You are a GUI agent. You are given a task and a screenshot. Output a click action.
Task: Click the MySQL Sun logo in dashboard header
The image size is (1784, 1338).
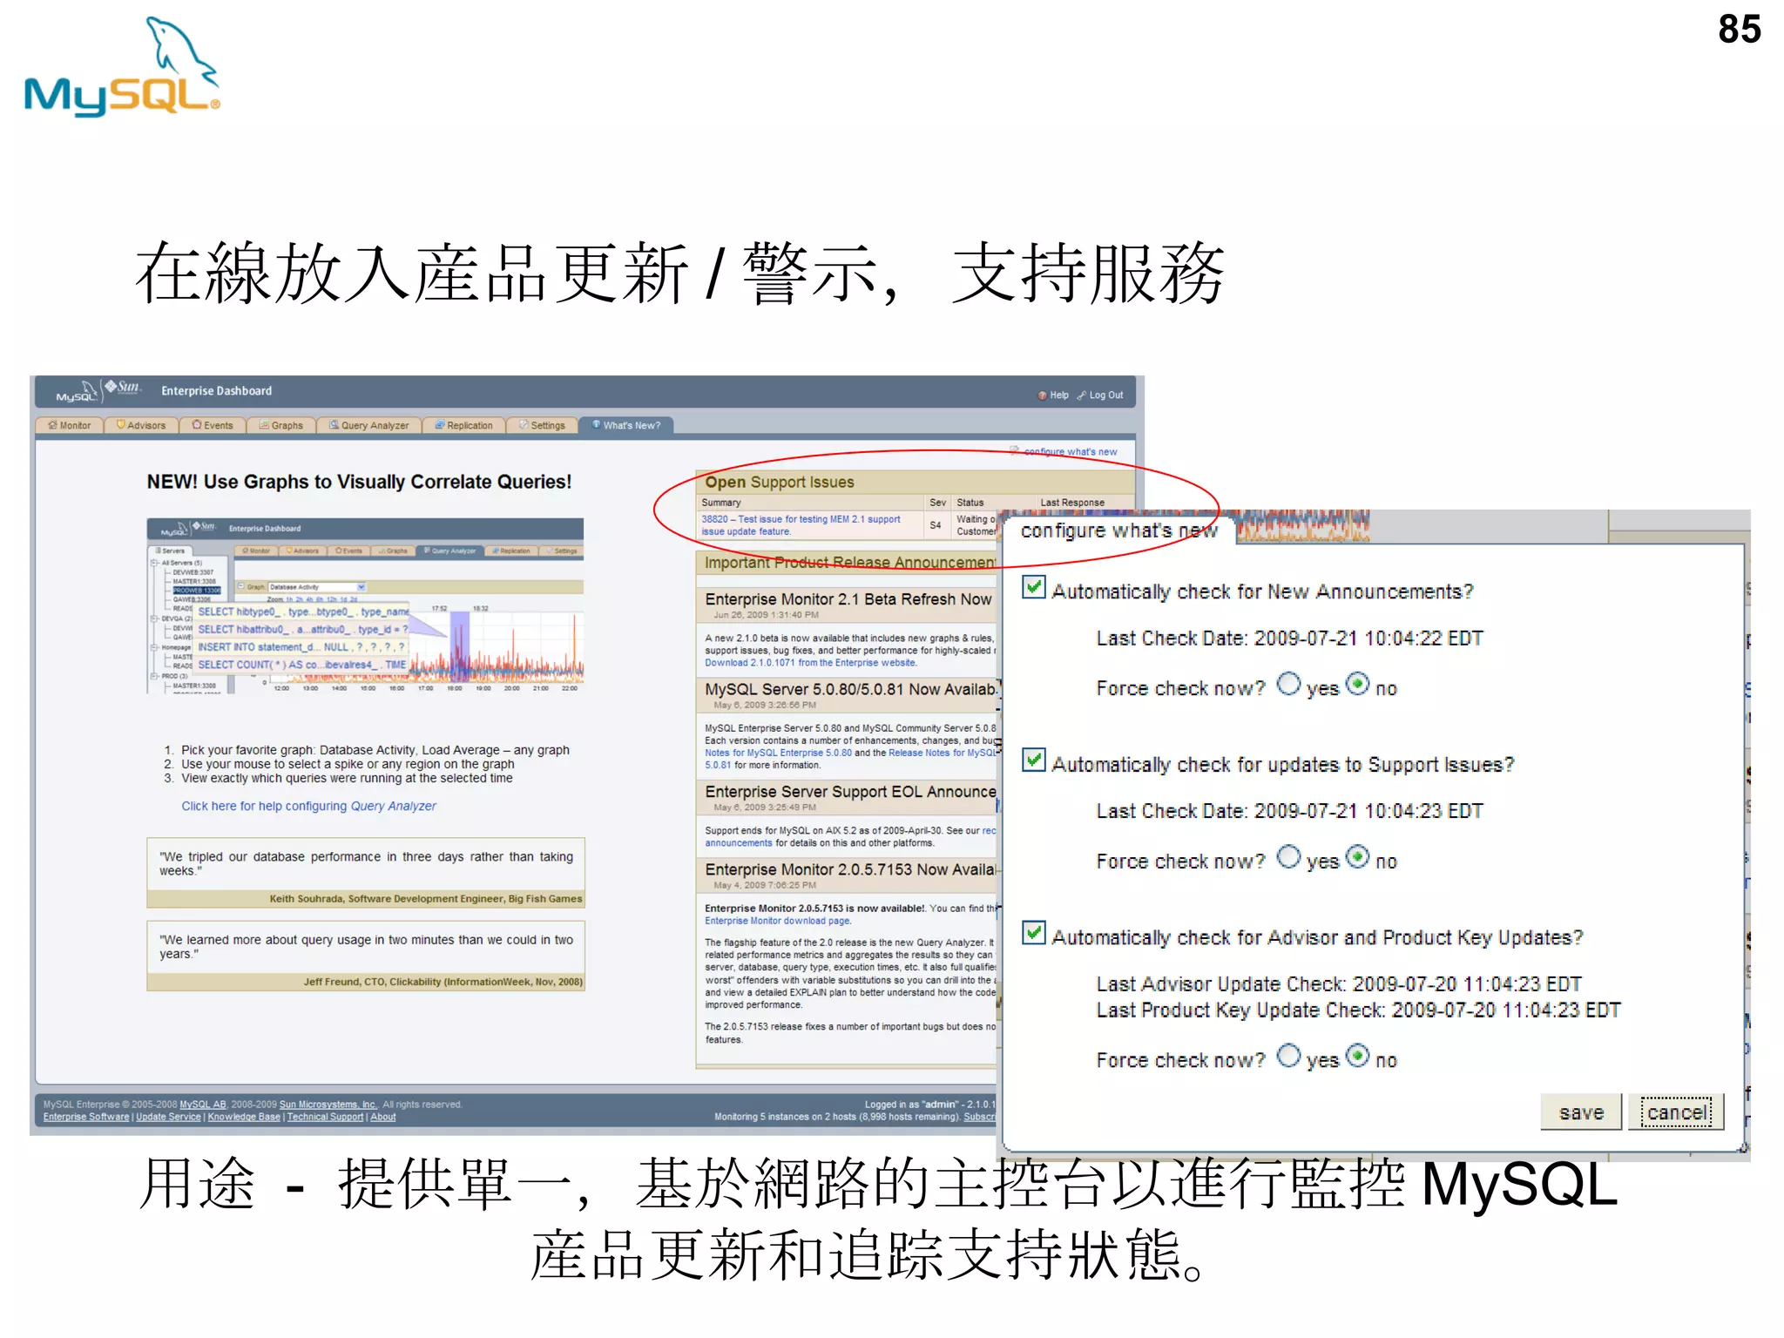pos(98,391)
